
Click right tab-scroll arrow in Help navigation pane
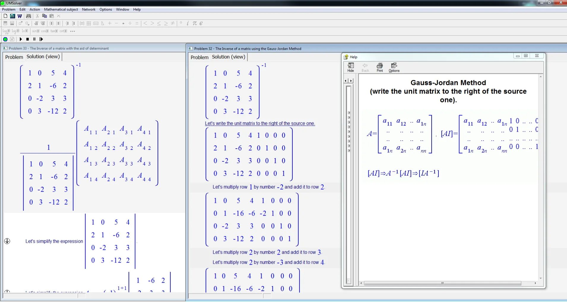[351, 81]
